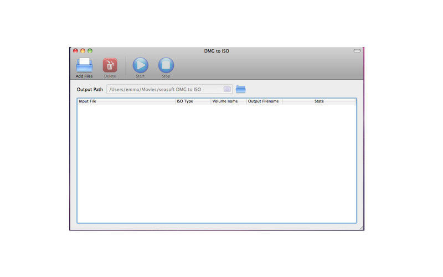Minimize the window with yellow button

click(83, 51)
